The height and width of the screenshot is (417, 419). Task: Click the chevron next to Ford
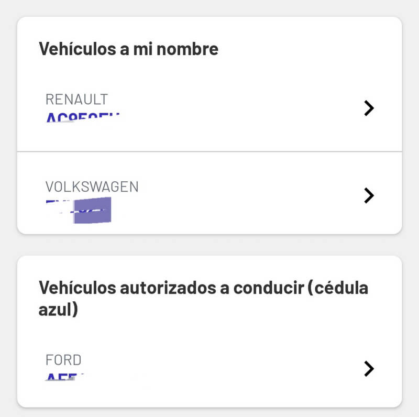point(369,369)
